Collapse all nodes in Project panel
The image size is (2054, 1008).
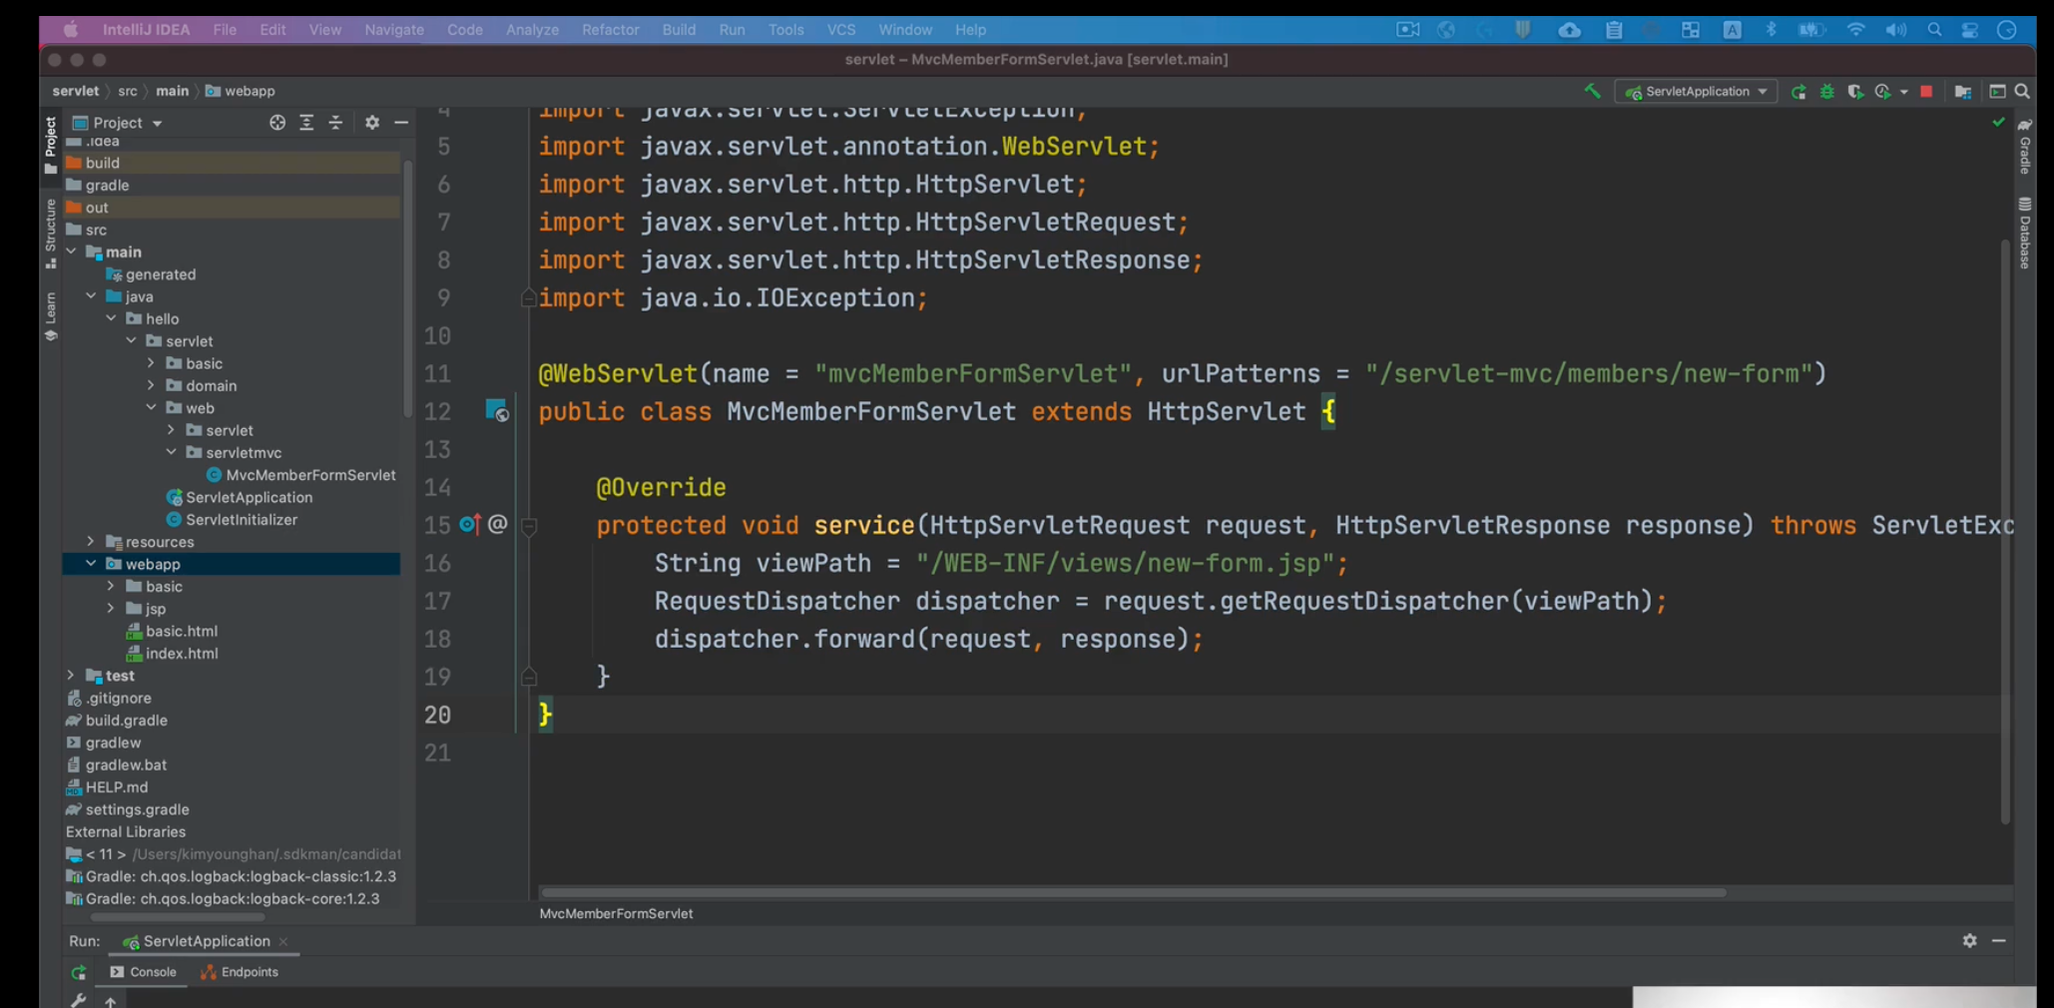coord(335,123)
